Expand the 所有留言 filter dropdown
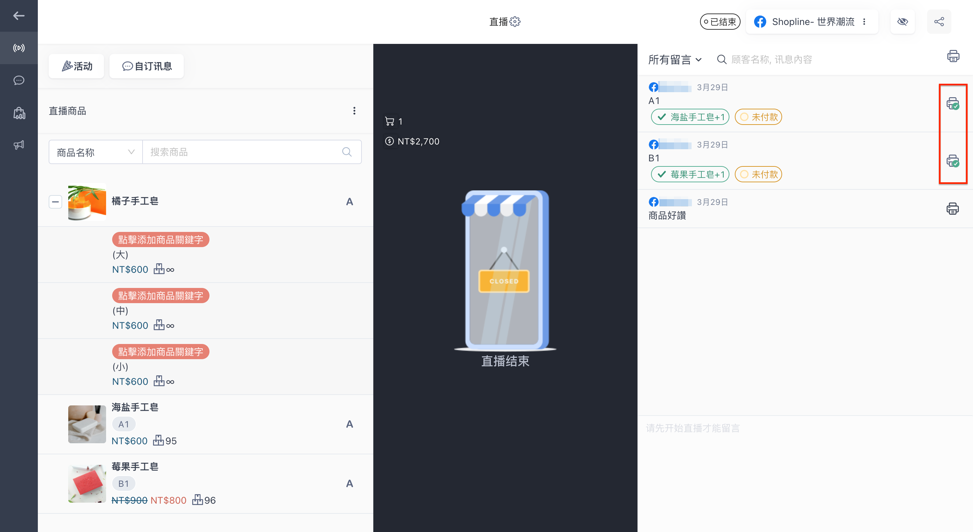This screenshot has width=973, height=532. (675, 60)
